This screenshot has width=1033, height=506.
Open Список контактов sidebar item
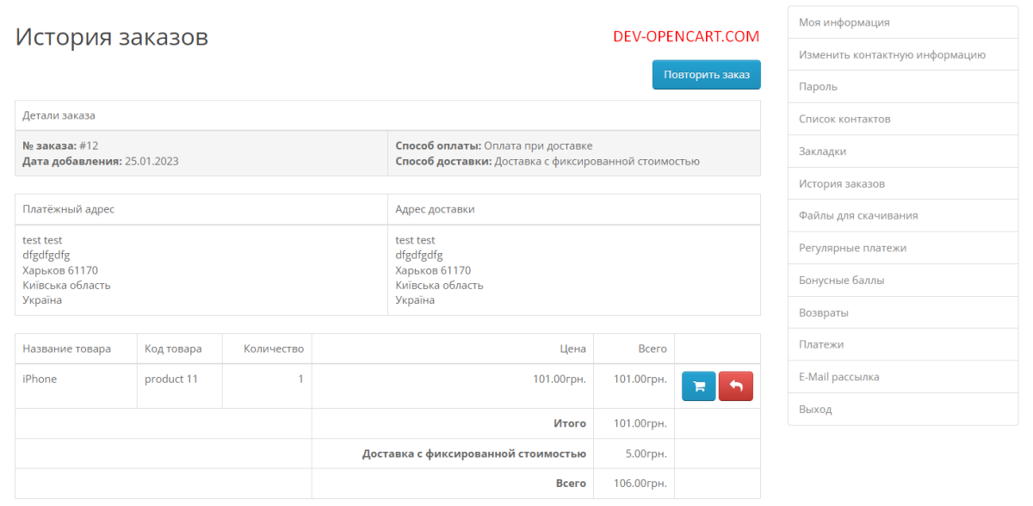click(903, 119)
